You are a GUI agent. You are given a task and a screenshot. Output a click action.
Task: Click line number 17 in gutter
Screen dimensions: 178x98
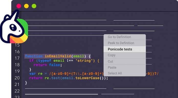[17, 58]
